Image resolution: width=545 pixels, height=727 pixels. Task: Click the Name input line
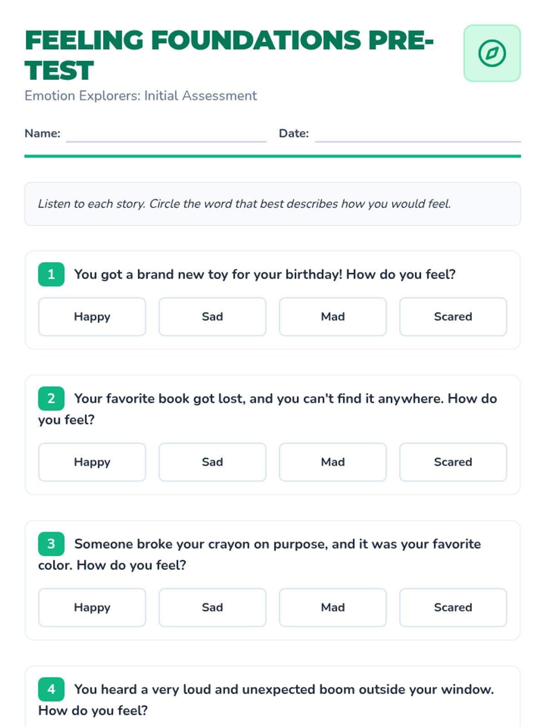(166, 134)
